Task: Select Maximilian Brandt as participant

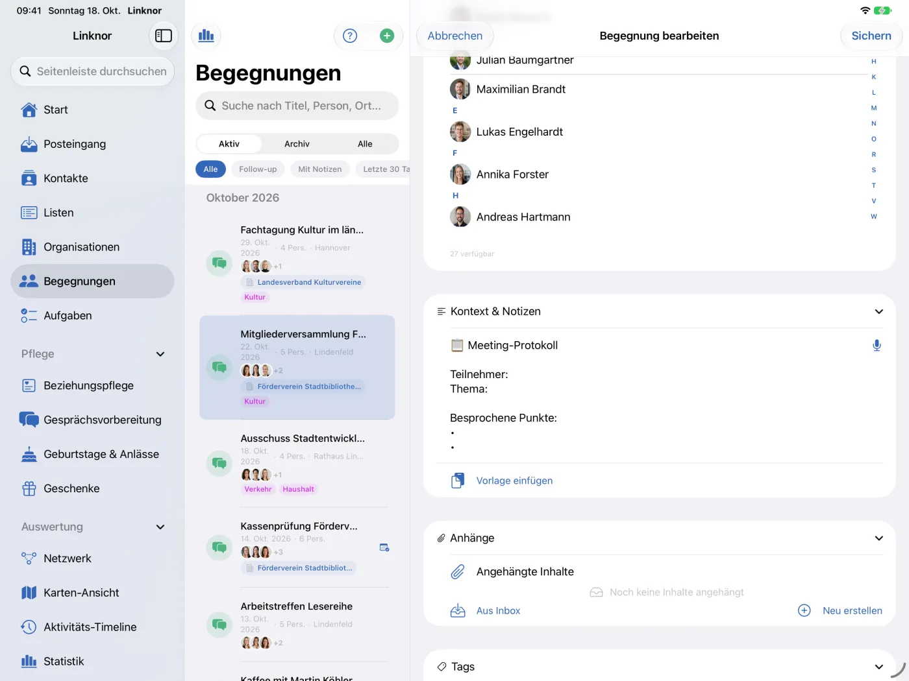Action: tap(658, 90)
